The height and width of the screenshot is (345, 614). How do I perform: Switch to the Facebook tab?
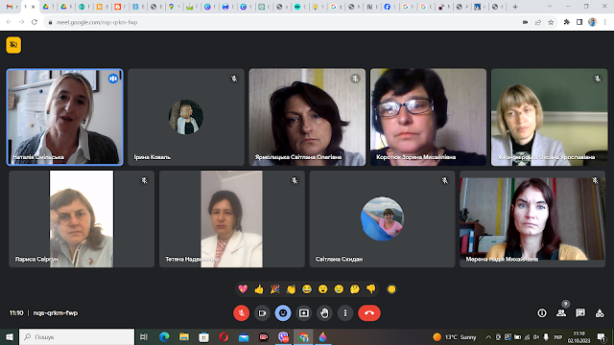coord(390,7)
